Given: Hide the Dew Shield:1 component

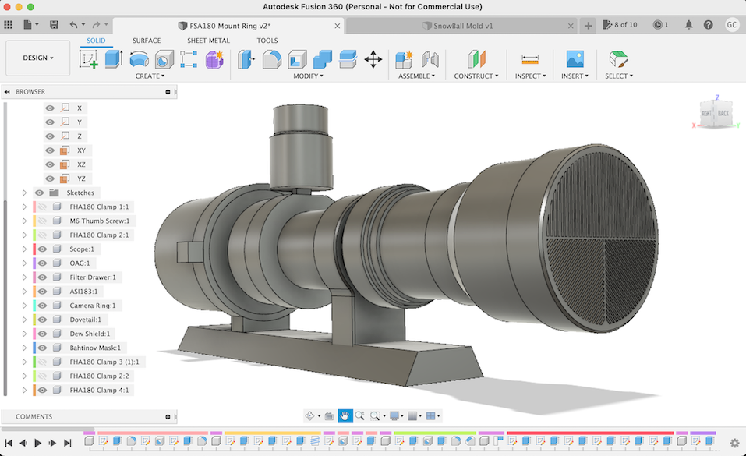Looking at the screenshot, I should pos(42,334).
